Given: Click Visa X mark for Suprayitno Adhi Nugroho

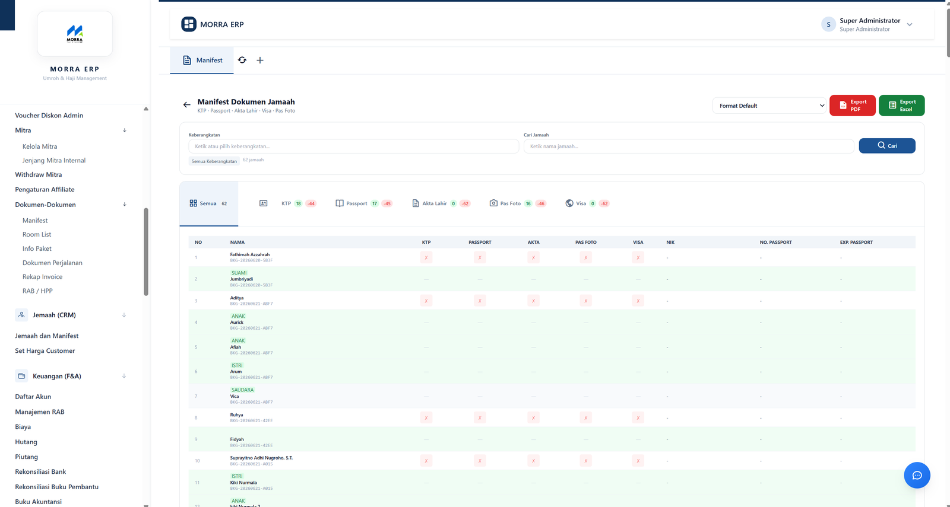Looking at the screenshot, I should coord(638,461).
